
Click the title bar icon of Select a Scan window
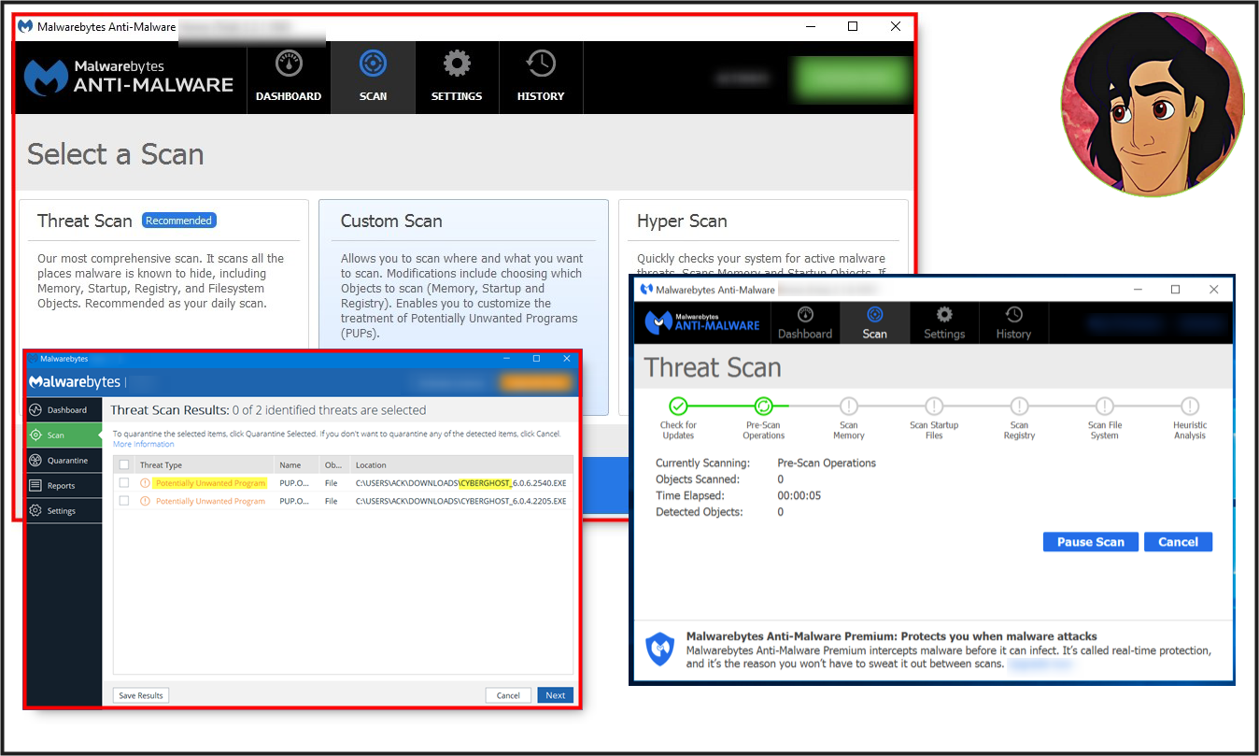(x=25, y=26)
